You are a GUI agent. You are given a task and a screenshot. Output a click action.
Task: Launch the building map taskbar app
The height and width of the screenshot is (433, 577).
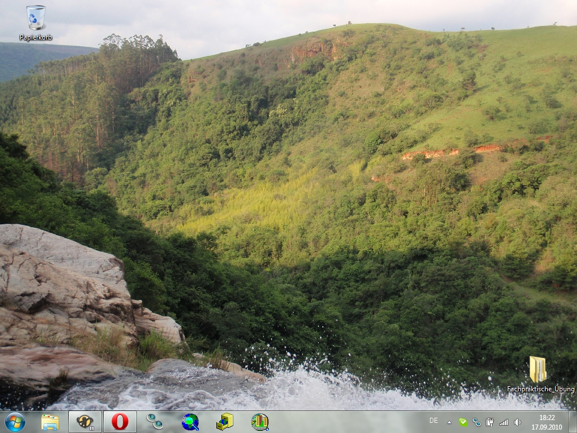tap(260, 422)
